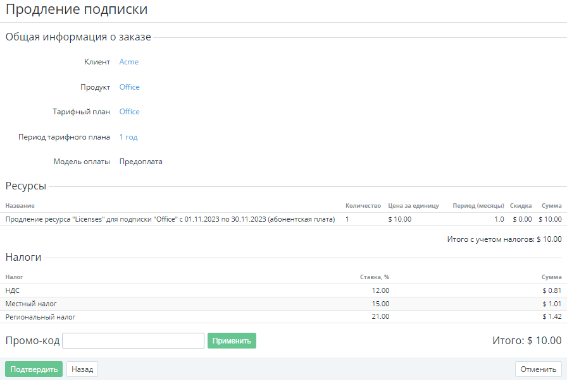Screen dimensions: 567x382
Task: Select the Licenses renewal resource row
Action: (x=170, y=219)
